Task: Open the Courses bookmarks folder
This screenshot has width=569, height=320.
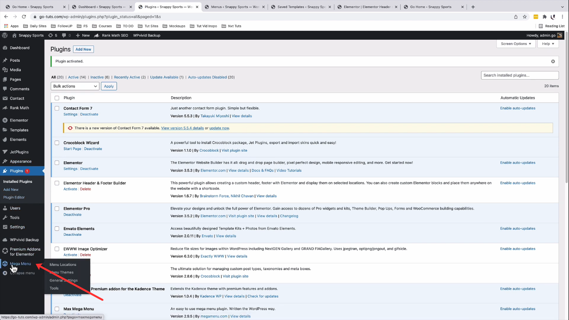Action: click(x=102, y=26)
